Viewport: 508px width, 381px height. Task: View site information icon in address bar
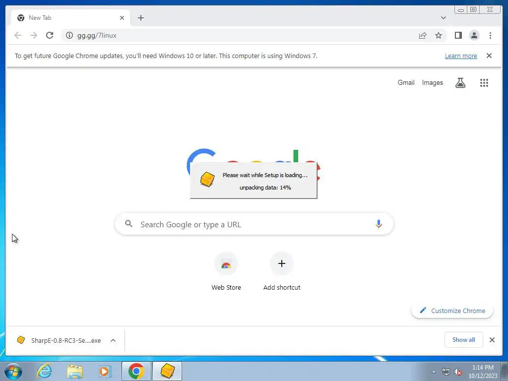click(x=69, y=35)
